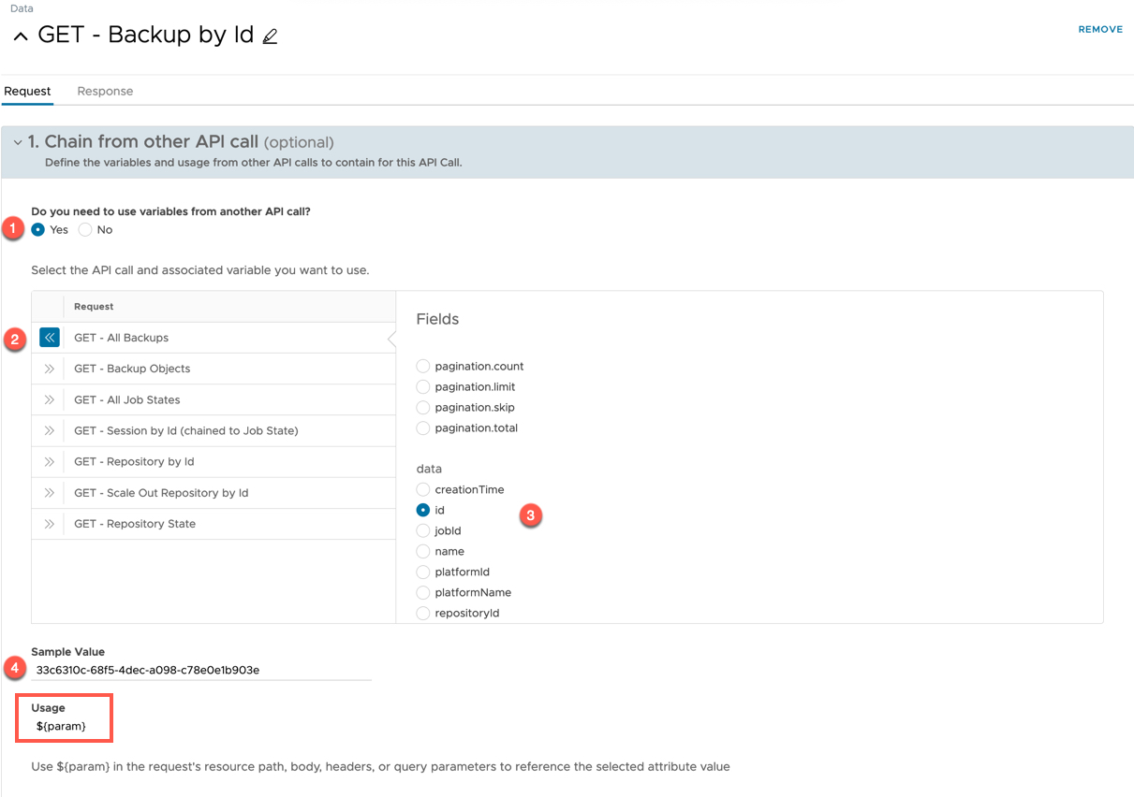The width and height of the screenshot is (1134, 797).
Task: Select the pagination.skip field
Action: click(423, 408)
